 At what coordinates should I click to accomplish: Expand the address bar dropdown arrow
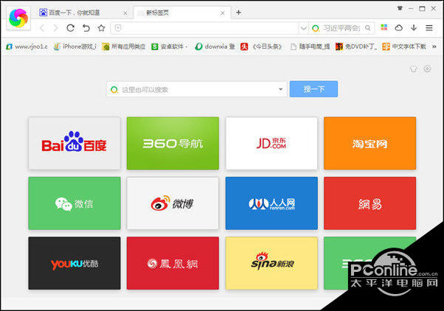pos(302,28)
